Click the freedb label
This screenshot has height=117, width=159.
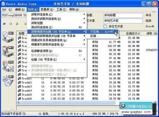pos(150,26)
